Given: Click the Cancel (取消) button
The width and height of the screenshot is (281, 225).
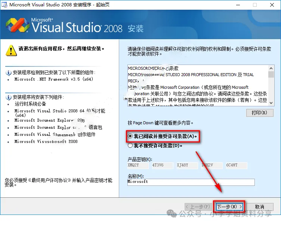Looking at the screenshot, I should tap(260, 207).
